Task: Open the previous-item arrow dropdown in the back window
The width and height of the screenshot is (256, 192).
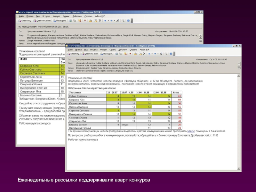Action: [x=108, y=20]
